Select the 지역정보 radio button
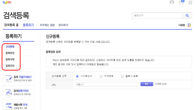This screenshot has width=196, height=110. click(101, 76)
